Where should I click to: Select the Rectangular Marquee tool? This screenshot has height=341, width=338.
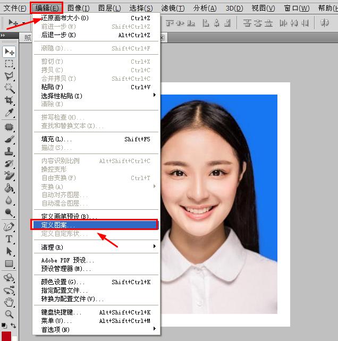click(x=9, y=64)
